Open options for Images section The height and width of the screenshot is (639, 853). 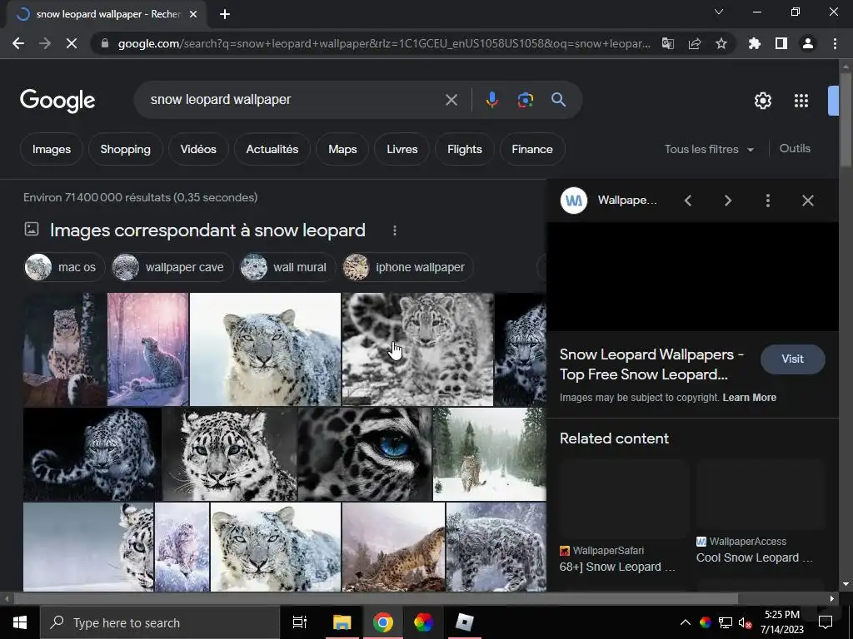395,230
